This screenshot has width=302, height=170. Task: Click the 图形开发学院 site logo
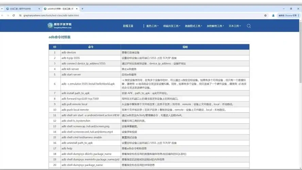pyautogui.click(x=59, y=26)
